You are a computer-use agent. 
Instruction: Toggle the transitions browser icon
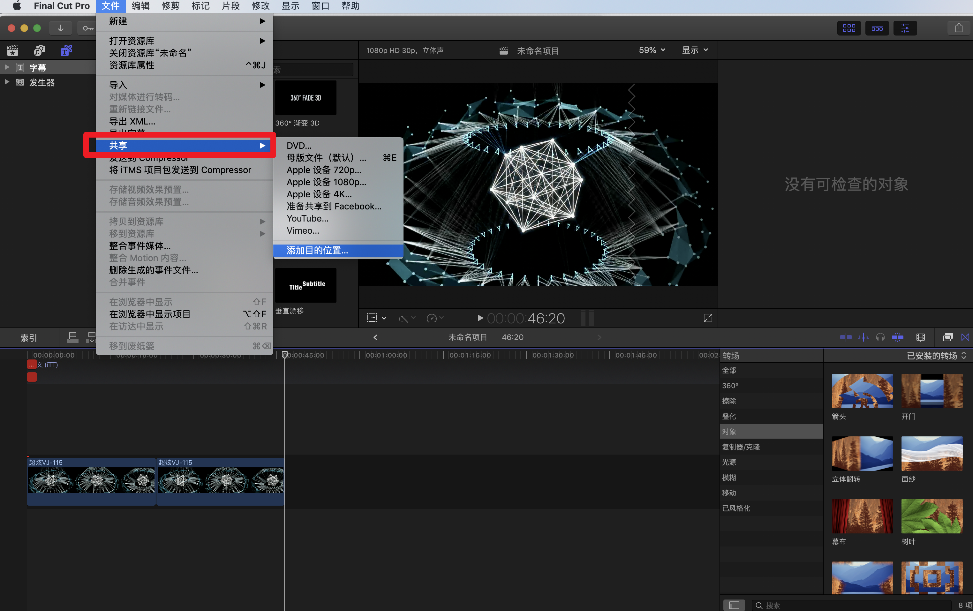coord(965,337)
